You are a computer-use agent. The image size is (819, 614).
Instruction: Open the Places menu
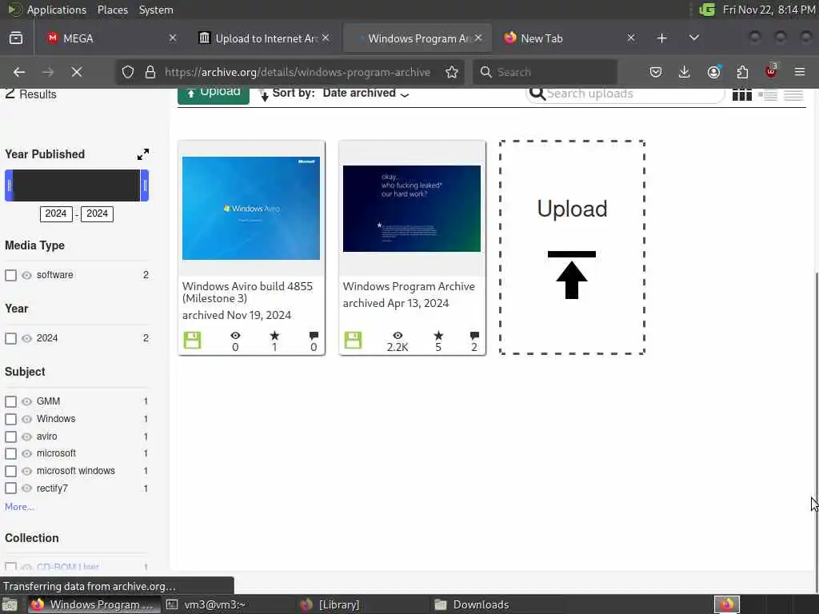pos(112,10)
